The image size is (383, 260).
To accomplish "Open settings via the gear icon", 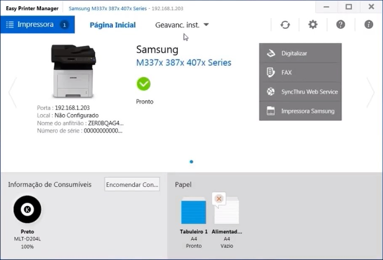I will pyautogui.click(x=313, y=25).
